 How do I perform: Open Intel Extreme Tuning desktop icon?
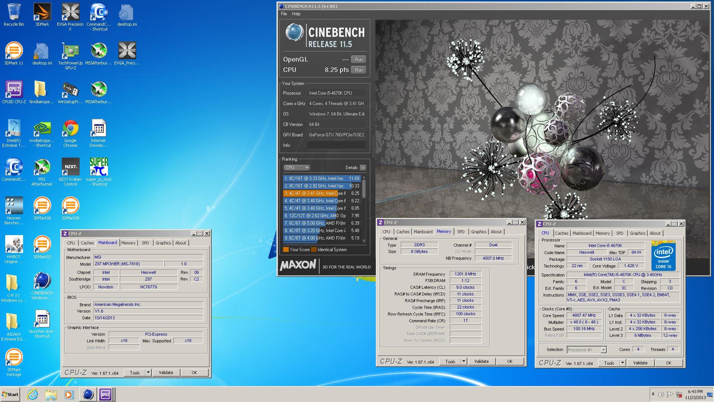coord(14,133)
